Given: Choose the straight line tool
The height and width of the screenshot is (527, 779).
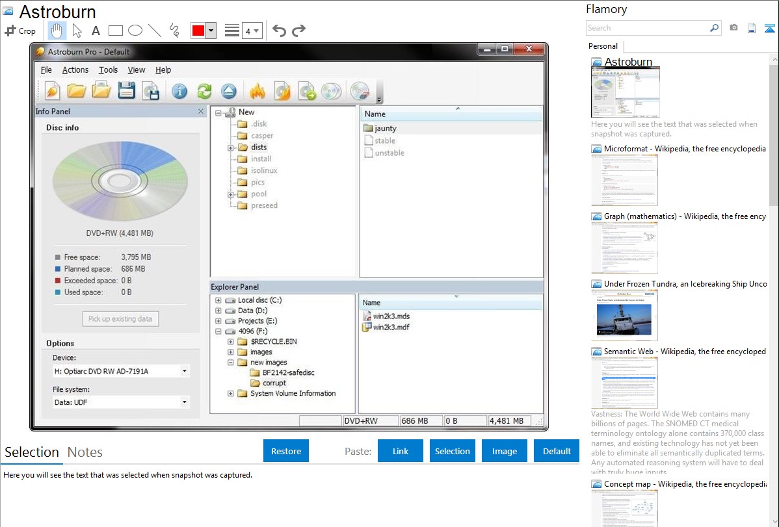Looking at the screenshot, I should coord(155,31).
